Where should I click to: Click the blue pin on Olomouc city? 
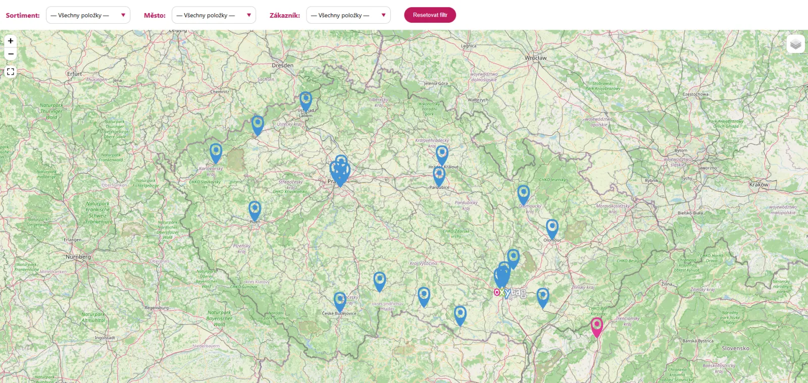click(552, 229)
